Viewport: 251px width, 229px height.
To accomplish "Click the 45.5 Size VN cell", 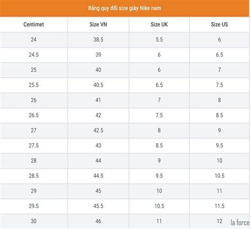I will 98,206.
